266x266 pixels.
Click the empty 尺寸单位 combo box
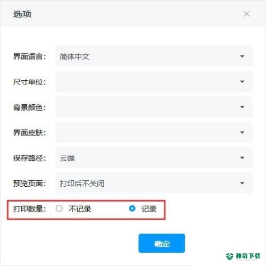click(154, 82)
